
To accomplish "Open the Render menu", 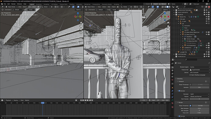I will pyautogui.click(x=13, y=4).
